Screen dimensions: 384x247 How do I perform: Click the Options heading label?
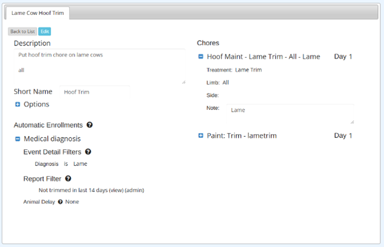(36, 104)
